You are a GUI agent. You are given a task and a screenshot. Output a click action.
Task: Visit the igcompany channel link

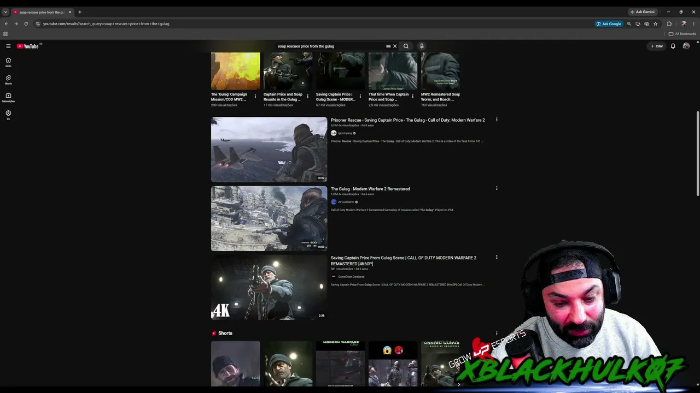point(345,133)
